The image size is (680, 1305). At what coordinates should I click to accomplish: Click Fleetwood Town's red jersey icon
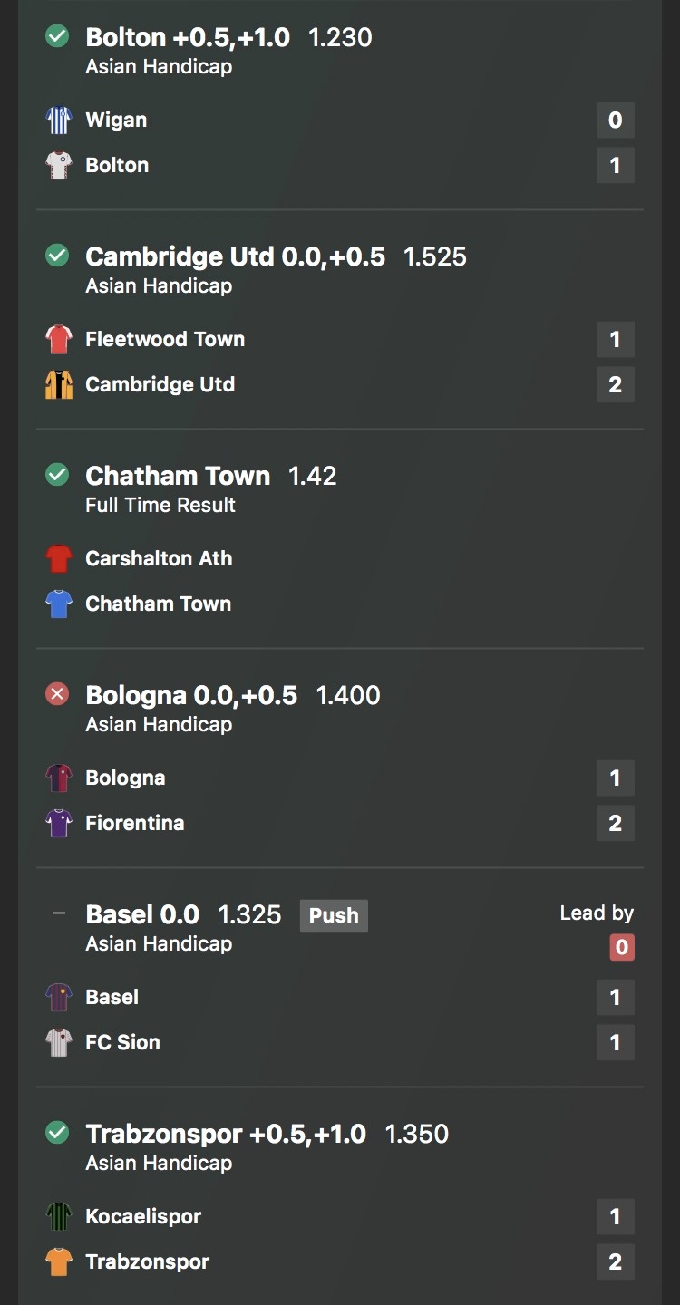tap(59, 339)
